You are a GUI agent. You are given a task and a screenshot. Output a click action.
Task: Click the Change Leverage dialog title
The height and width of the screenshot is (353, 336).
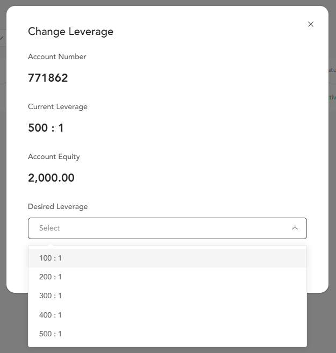click(x=70, y=31)
